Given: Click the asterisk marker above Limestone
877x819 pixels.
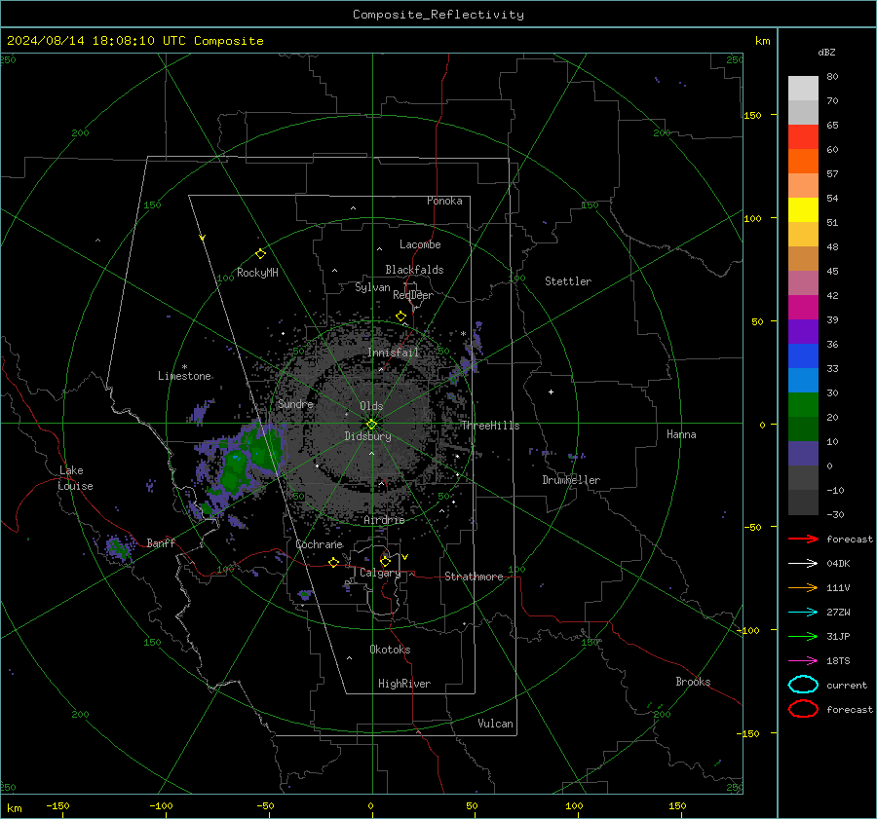Looking at the screenshot, I should click(184, 367).
